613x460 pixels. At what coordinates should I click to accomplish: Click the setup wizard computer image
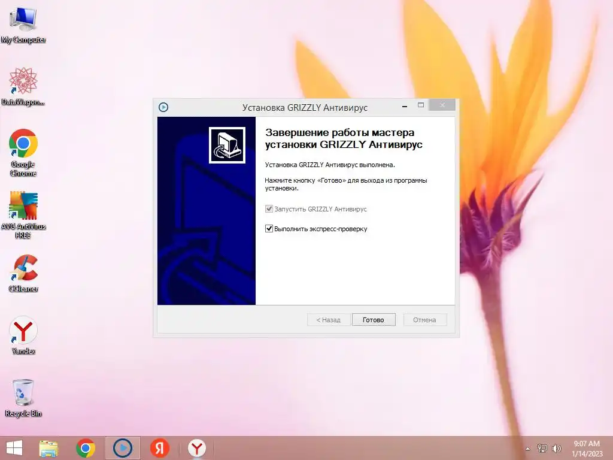click(x=227, y=145)
